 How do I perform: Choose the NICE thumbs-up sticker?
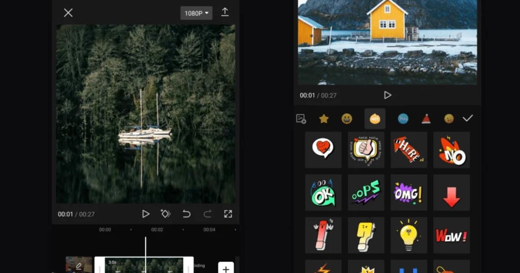click(x=366, y=150)
